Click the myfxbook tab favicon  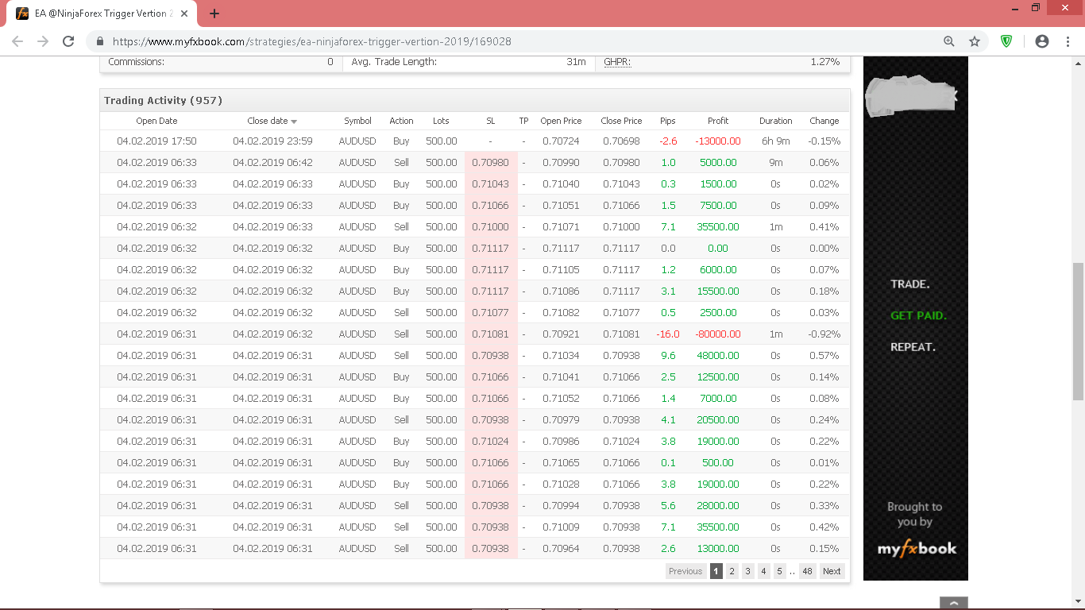click(22, 14)
